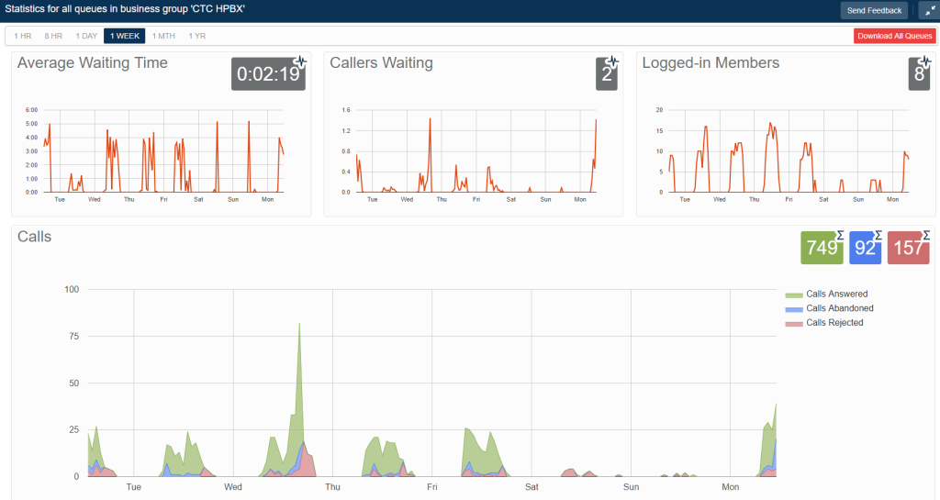Click red 157 rejected calls total

908,248
